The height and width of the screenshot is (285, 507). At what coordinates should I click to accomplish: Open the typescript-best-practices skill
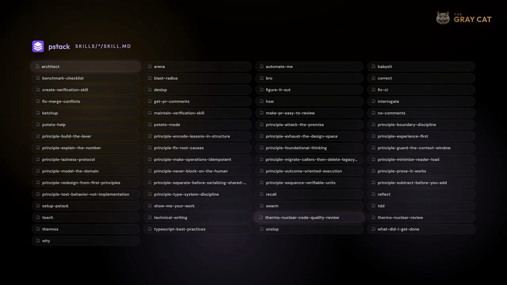coord(198,229)
